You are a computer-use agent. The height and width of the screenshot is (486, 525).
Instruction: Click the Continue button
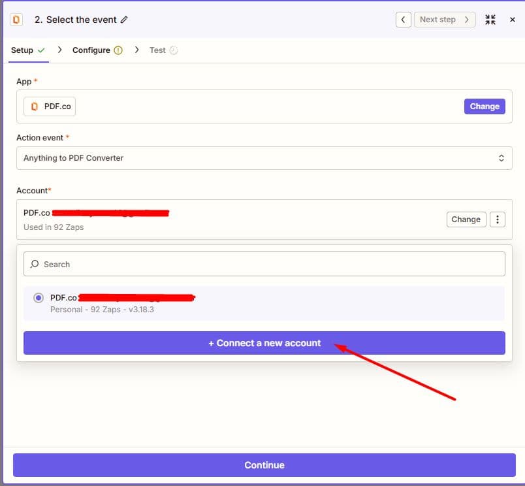264,465
